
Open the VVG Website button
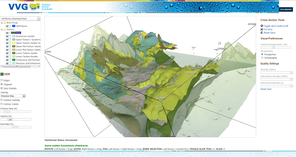pyautogui.click(x=285, y=9)
